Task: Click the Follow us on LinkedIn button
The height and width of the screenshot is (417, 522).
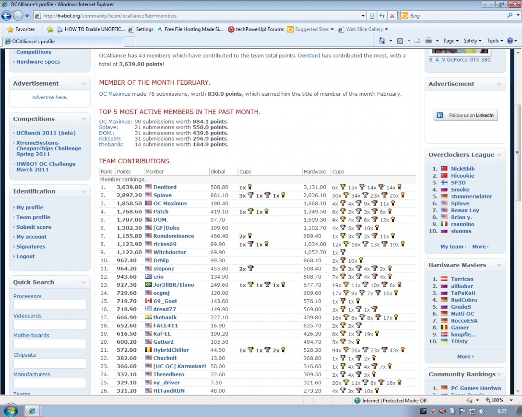Action: pyautogui.click(x=465, y=115)
